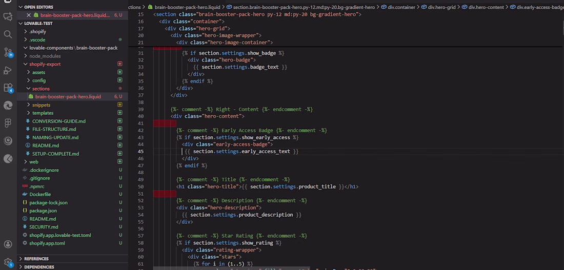Collapse the LOVABLE-TEST workspace root
The image size is (564, 270).
21,24
